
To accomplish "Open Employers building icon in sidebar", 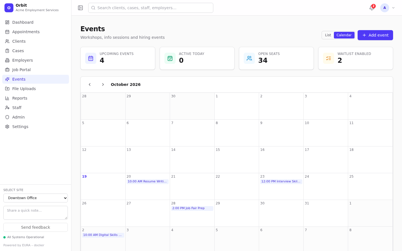I will pos(7,60).
